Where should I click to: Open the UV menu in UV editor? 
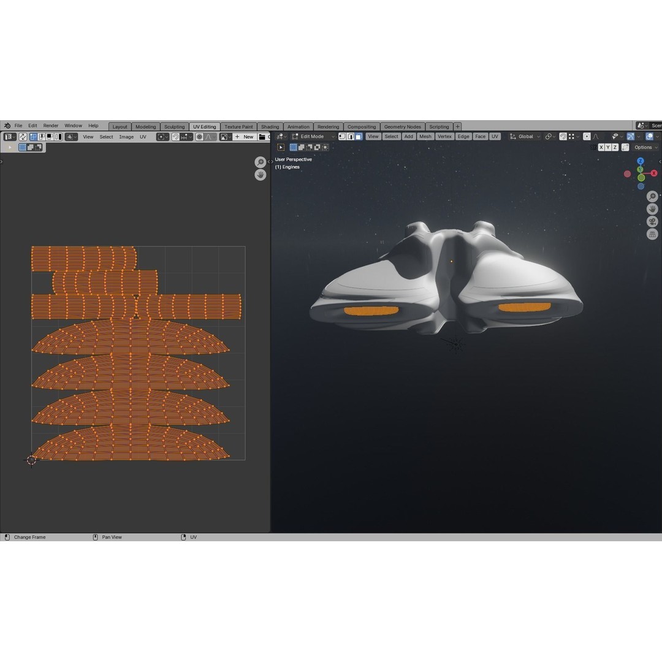tap(143, 137)
